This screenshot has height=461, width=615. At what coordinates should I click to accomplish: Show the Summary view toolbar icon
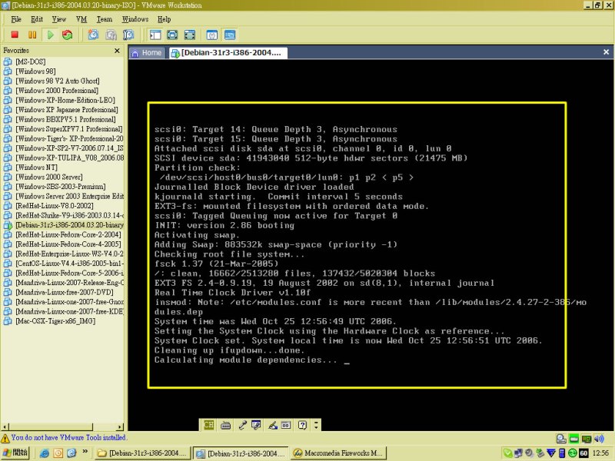(x=212, y=35)
